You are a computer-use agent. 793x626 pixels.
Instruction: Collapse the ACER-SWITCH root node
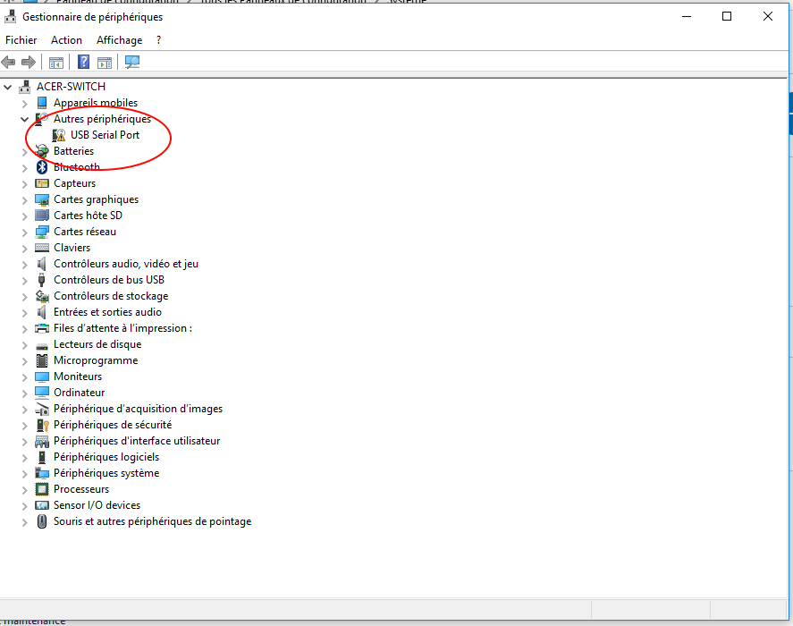8,87
